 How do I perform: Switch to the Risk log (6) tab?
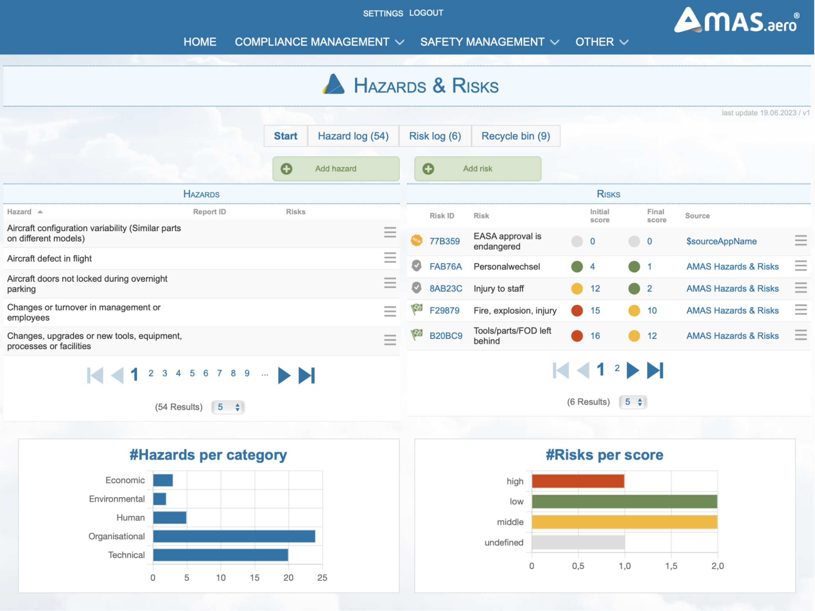(x=435, y=136)
